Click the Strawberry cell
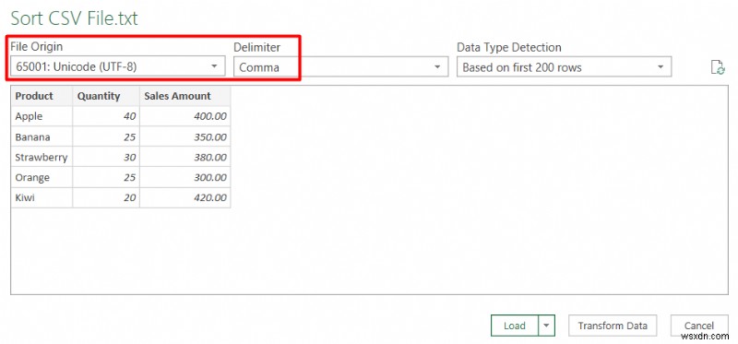This screenshot has width=738, height=344. pyautogui.click(x=42, y=157)
